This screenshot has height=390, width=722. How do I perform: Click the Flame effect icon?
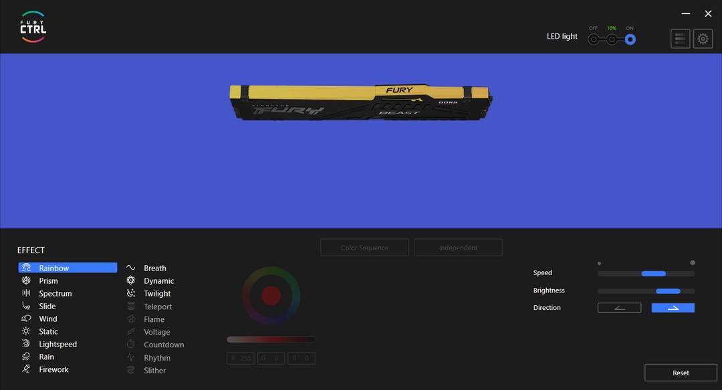[131, 319]
